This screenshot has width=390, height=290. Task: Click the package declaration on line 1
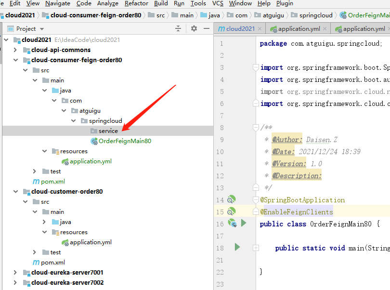coord(321,43)
